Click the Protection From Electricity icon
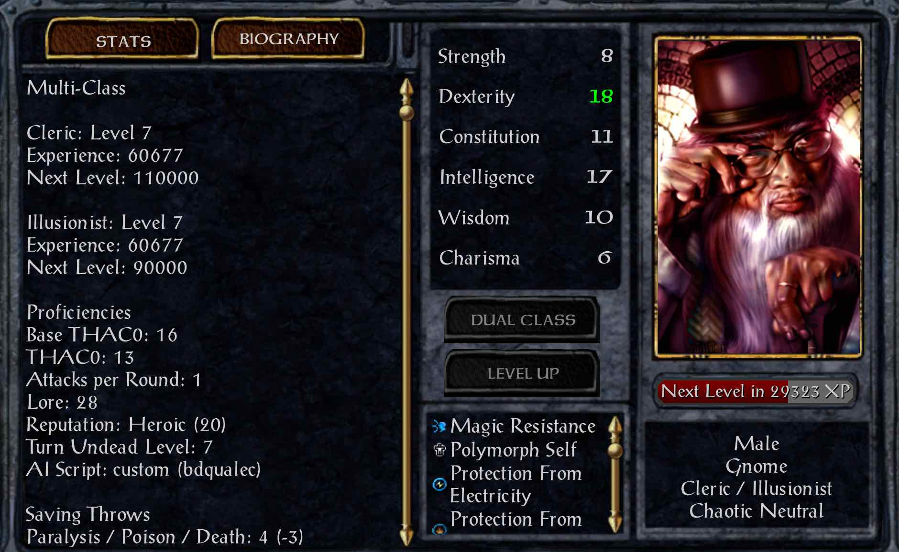Image resolution: width=899 pixels, height=552 pixels. [x=439, y=485]
